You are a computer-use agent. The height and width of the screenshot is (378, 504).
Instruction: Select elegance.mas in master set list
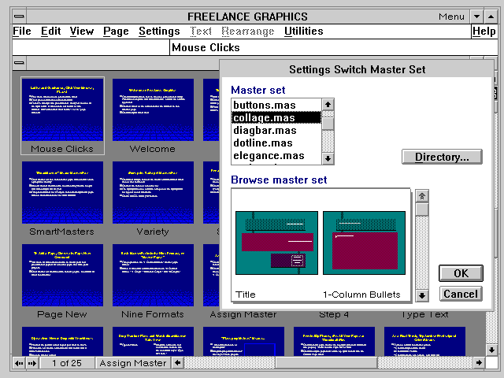tap(276, 156)
